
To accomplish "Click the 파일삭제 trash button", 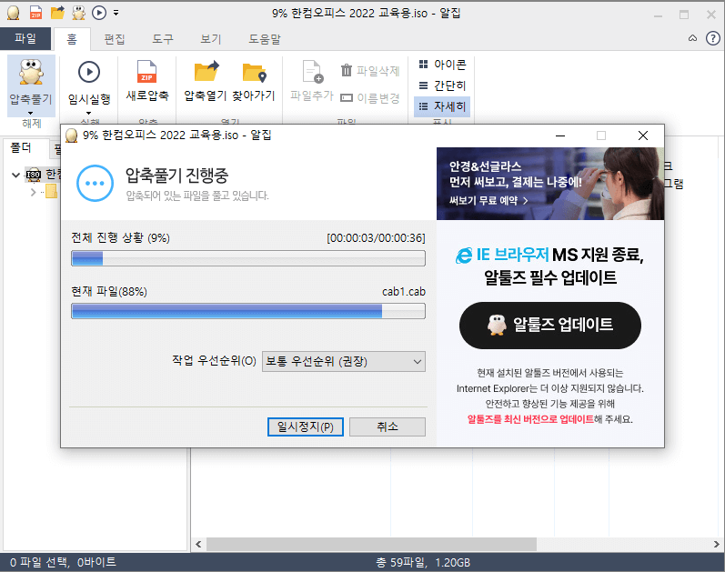I will tap(370, 71).
